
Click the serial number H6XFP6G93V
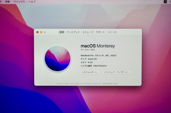pos(100,66)
